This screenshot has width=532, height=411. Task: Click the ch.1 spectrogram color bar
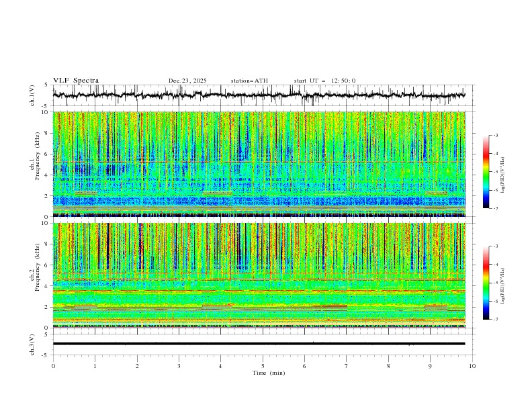point(486,172)
